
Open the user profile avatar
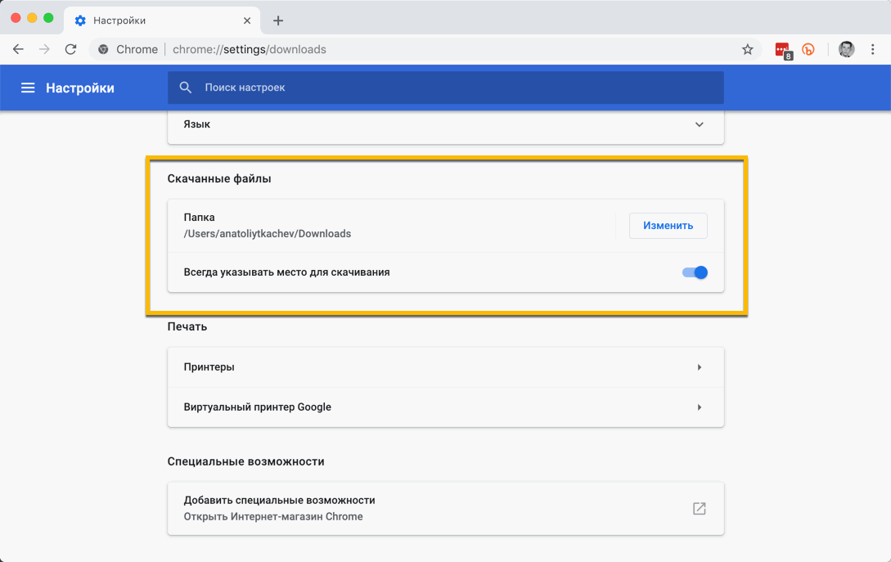pyautogui.click(x=847, y=49)
